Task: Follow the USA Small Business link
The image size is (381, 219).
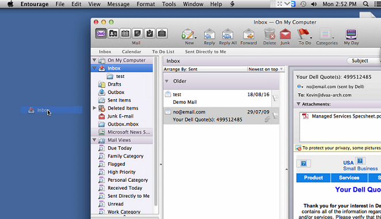Action: coord(360,166)
